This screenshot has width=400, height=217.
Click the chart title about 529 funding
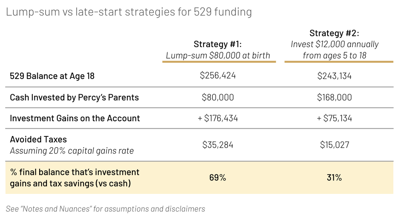coord(129,12)
